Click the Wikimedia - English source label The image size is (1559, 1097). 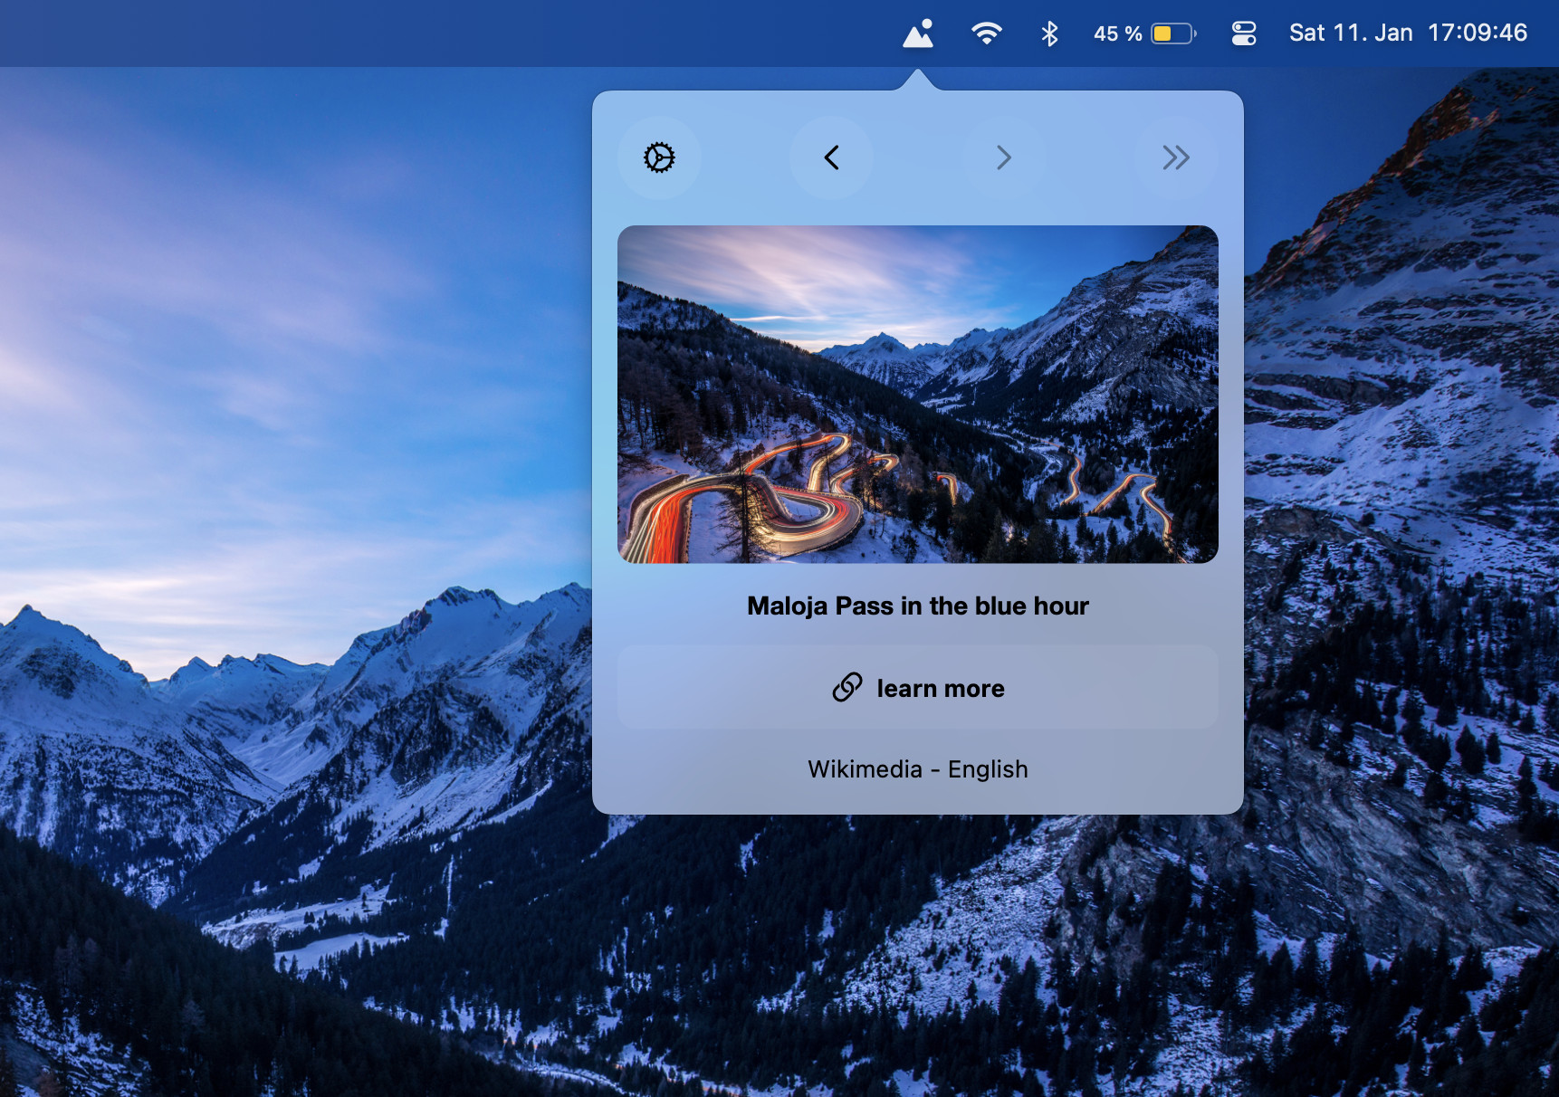pyautogui.click(x=918, y=769)
